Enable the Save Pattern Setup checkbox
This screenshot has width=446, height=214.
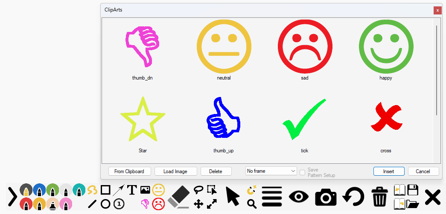pyautogui.click(x=302, y=172)
